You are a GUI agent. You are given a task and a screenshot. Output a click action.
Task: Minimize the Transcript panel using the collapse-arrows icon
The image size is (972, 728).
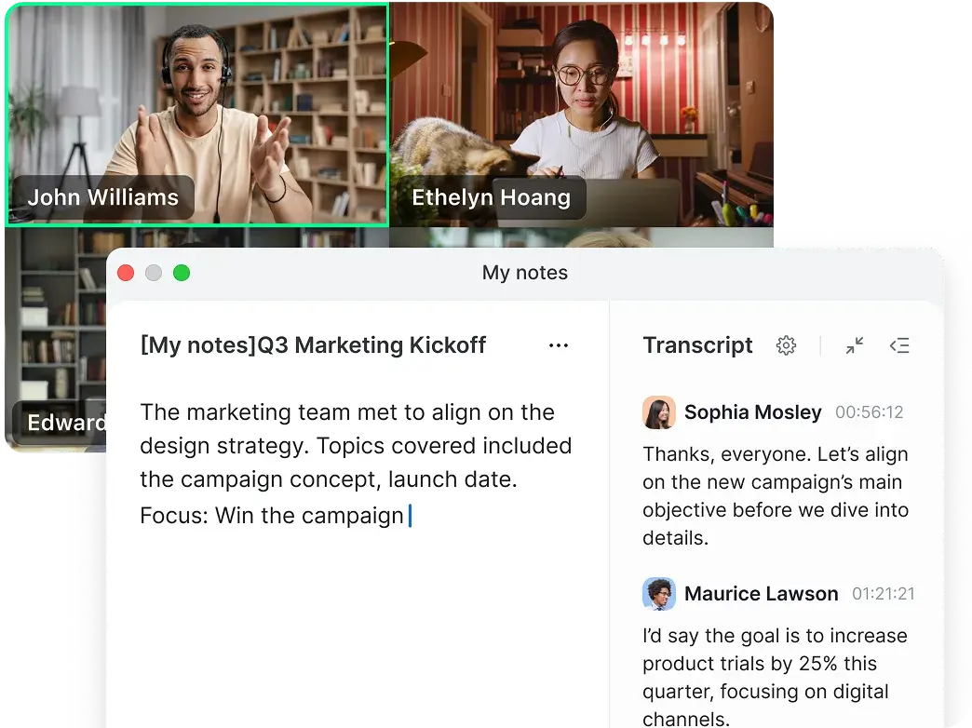click(855, 345)
